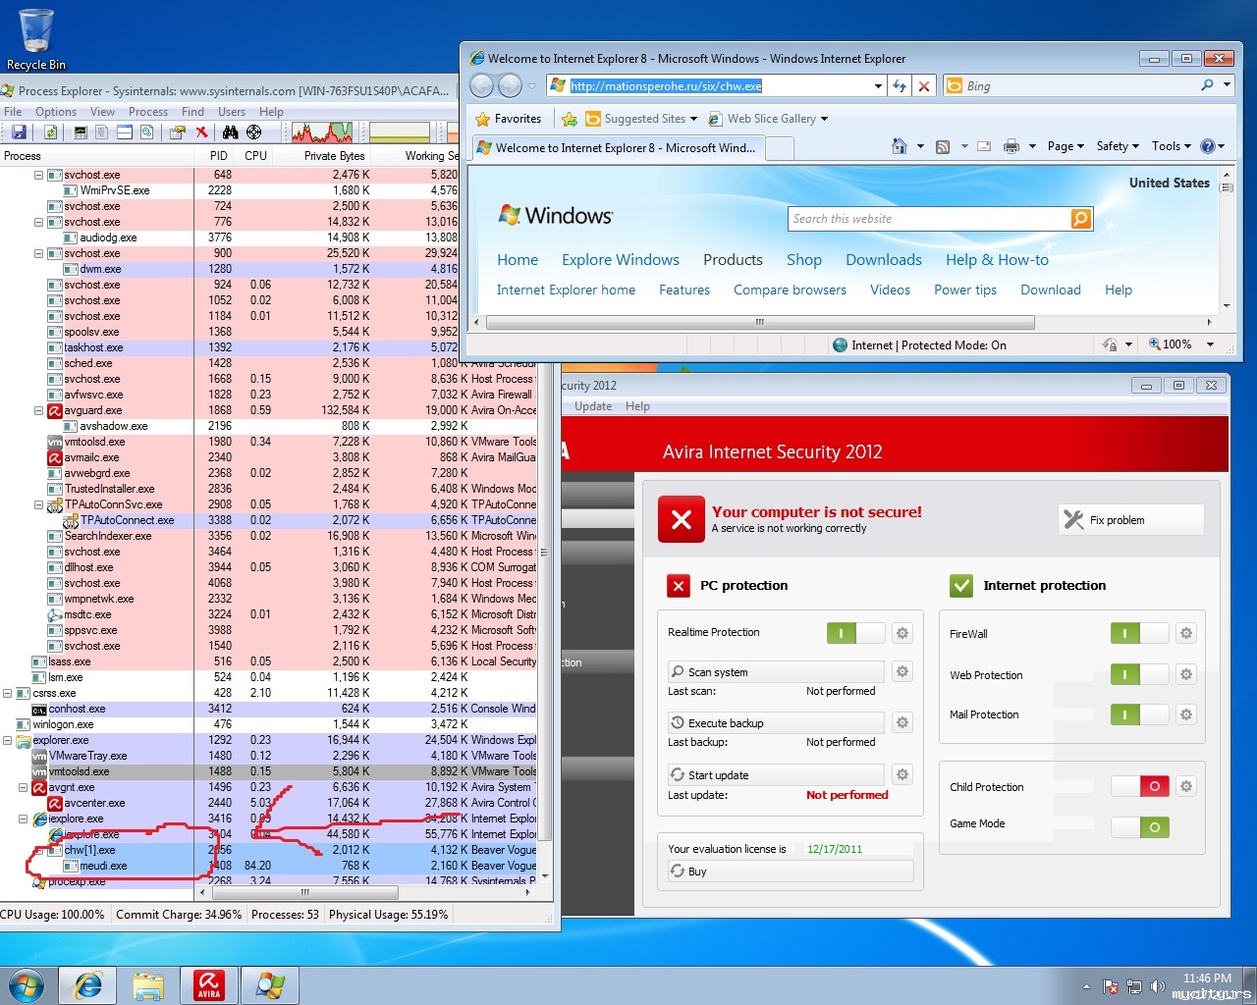Click the Bing search magnifier icon
This screenshot has width=1257, height=1005.
(x=1207, y=85)
